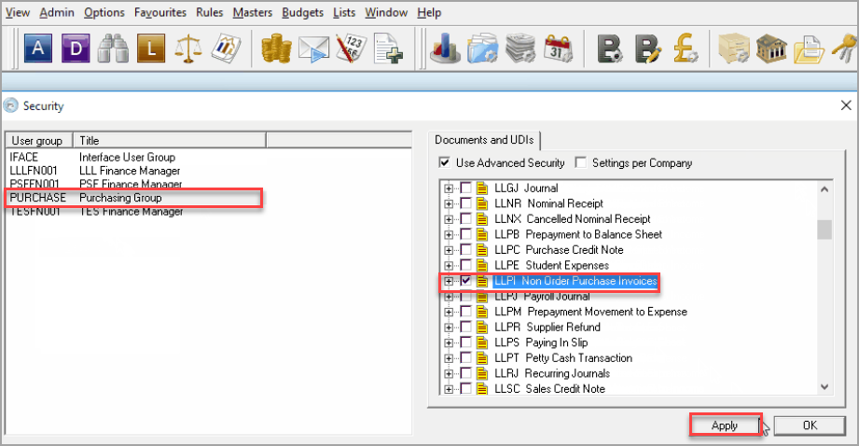The image size is (859, 446).
Task: Open the binoculars search icon
Action: 113,49
